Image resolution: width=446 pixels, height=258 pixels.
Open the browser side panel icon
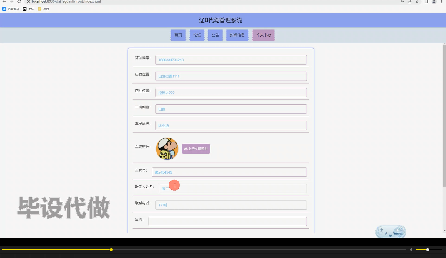coord(426,2)
